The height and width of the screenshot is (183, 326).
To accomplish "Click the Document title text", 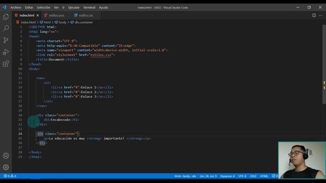I will coord(57,59).
